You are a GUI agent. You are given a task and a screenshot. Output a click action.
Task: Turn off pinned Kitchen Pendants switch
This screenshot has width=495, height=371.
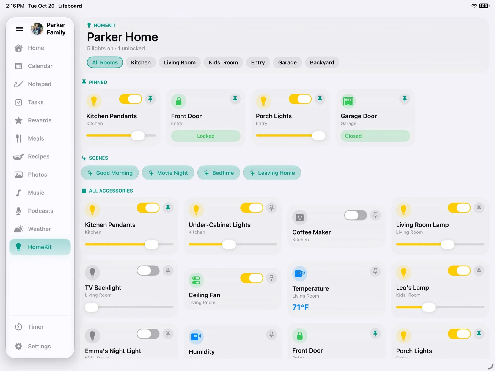131,99
